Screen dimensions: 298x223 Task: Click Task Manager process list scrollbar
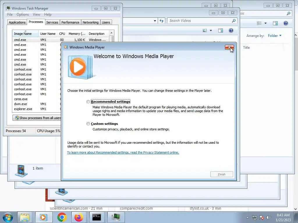[x=111, y=36]
